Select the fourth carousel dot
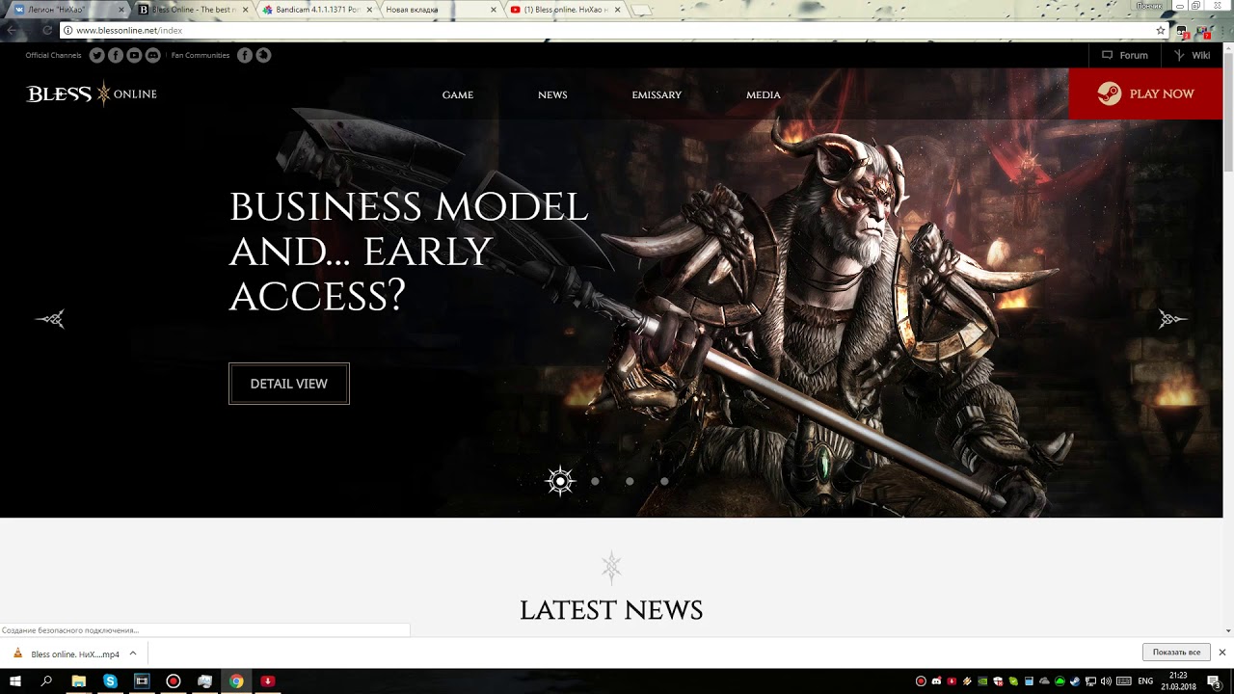Screen dimensions: 1234x694 [x=664, y=481]
